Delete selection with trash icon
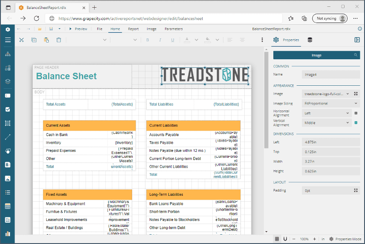The image size is (365, 244). pyautogui.click(x=59, y=40)
